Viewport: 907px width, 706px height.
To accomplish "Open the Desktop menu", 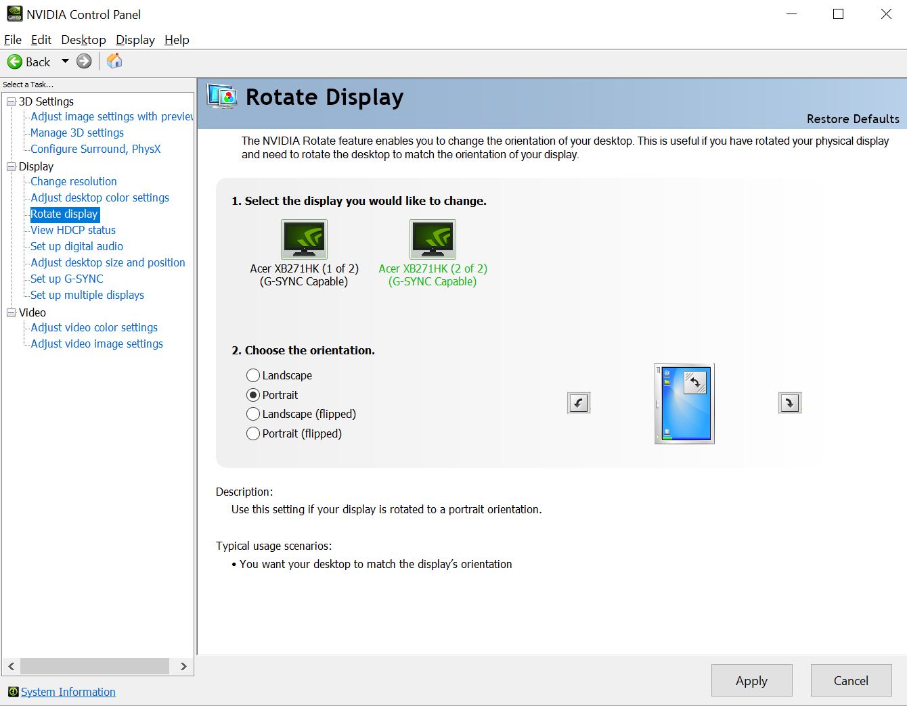I will click(x=83, y=40).
